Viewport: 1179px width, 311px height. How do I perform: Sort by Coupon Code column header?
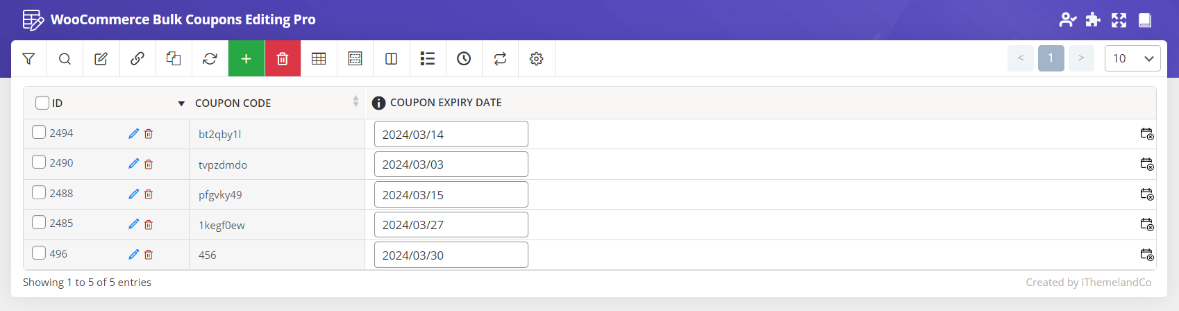click(x=233, y=103)
